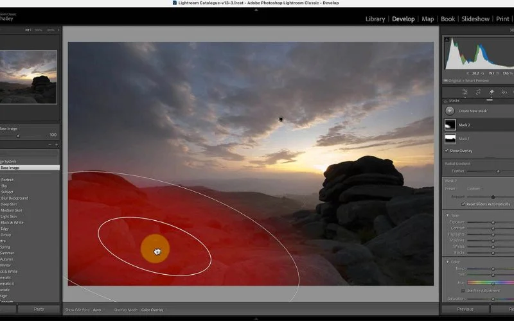Select the Edit sliders tool icon
The image size is (514, 321).
[465, 92]
